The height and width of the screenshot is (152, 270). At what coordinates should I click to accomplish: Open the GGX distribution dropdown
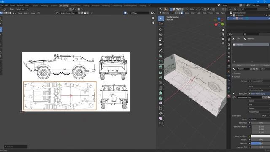[x=259, y=86]
